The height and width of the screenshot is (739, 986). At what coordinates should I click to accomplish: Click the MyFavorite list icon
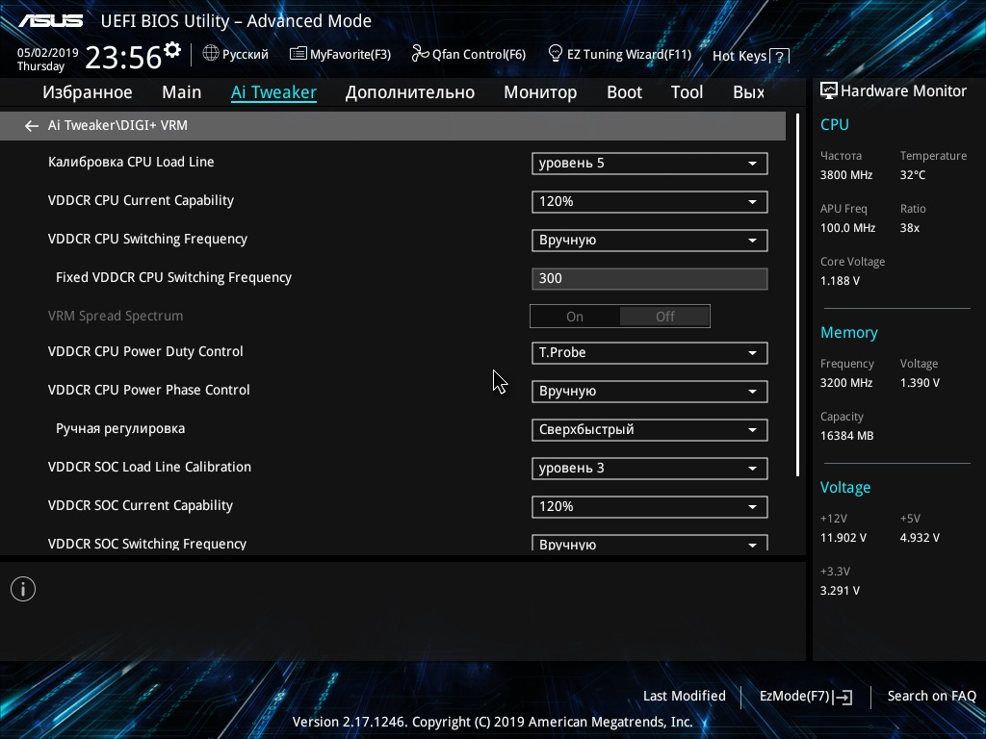298,54
